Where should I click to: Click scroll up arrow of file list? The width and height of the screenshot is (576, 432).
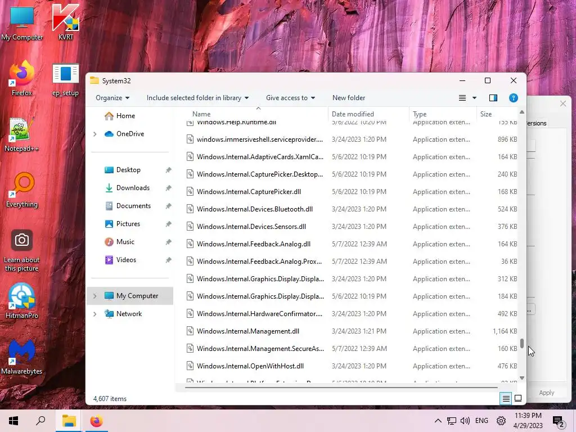521,112
